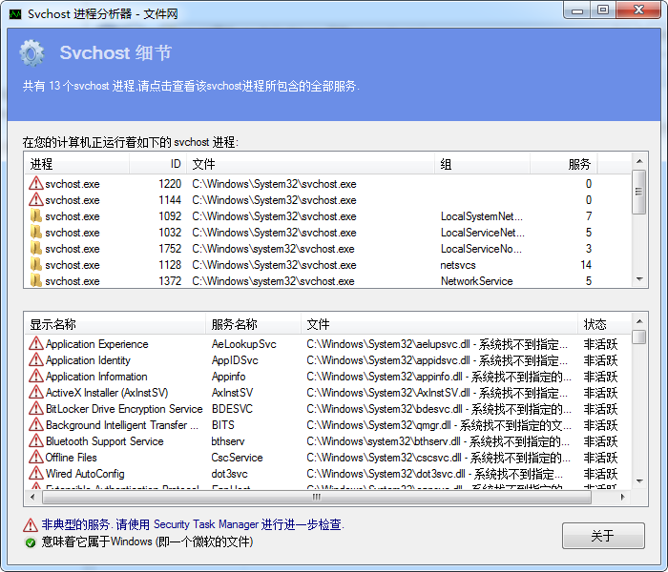Click warning icon beside Application Experience
Viewport: 668px width, 572px height.
click(36, 344)
